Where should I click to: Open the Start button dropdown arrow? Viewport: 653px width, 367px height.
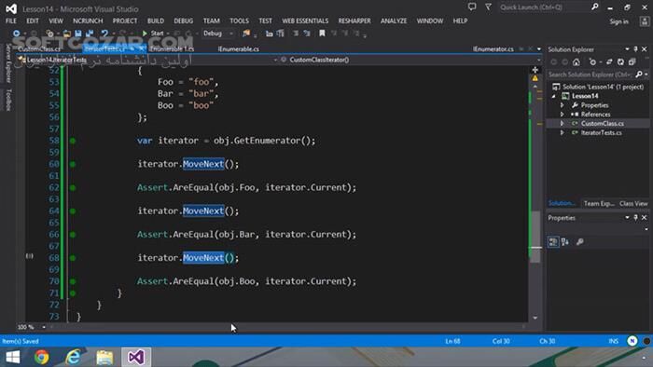(x=168, y=34)
